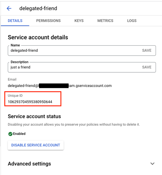162x175 pixels.
Task: Select the Unique ID number
Action: [x=30, y=102]
